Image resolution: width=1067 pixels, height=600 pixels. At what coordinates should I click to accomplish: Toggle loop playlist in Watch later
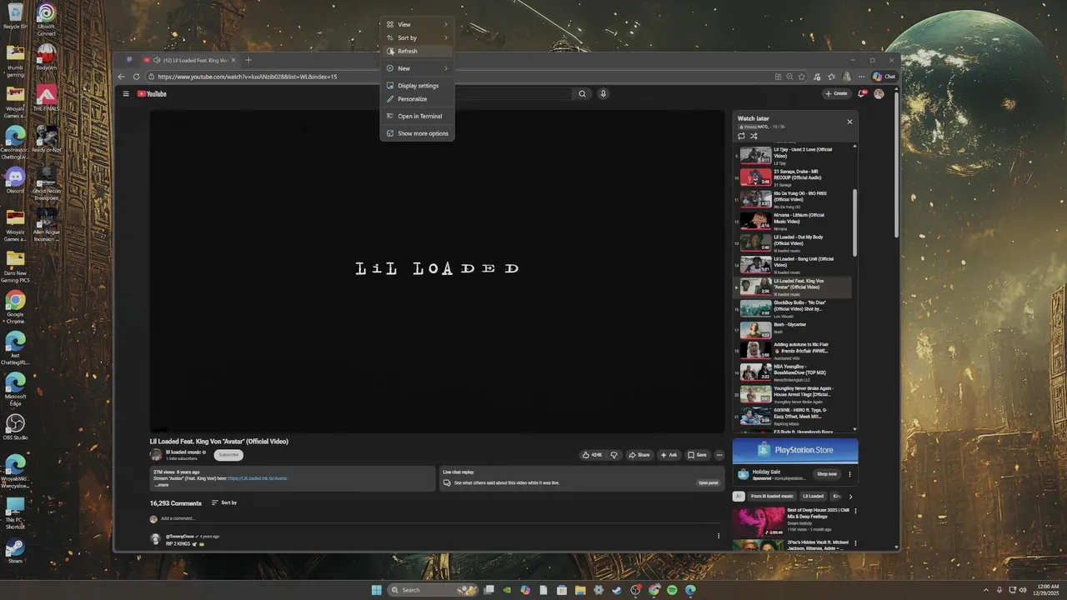(741, 136)
